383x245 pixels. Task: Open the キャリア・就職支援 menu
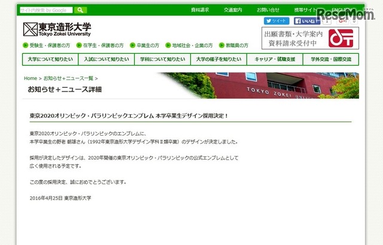275,59
